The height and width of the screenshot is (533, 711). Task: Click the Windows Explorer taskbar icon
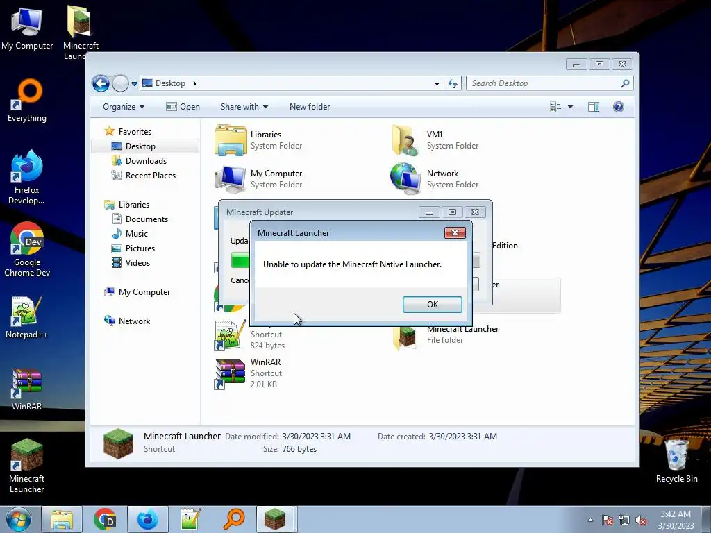click(x=62, y=519)
